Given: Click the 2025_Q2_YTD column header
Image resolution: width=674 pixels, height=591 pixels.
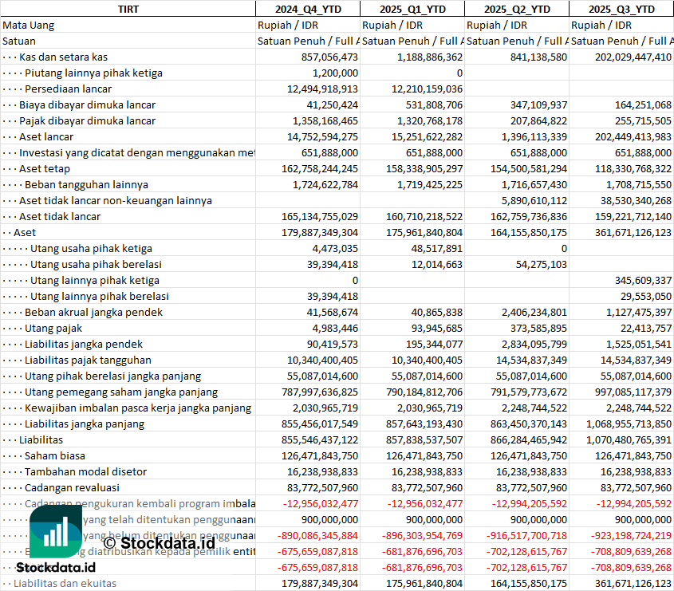Looking at the screenshot, I should (x=517, y=9).
